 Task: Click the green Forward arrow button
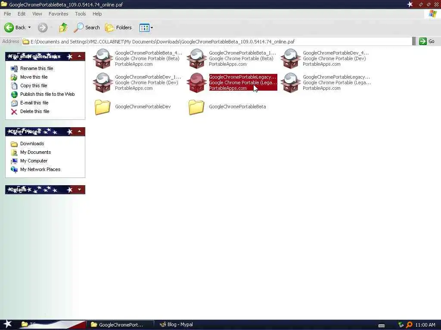(43, 27)
